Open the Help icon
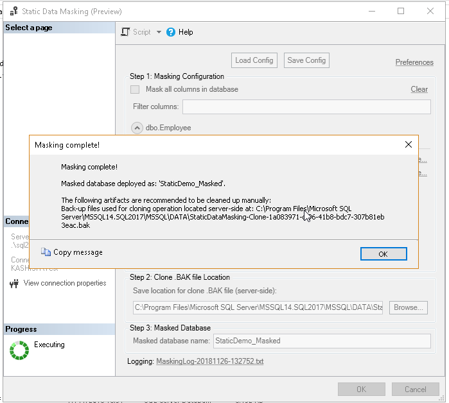The image size is (449, 403). tap(171, 32)
